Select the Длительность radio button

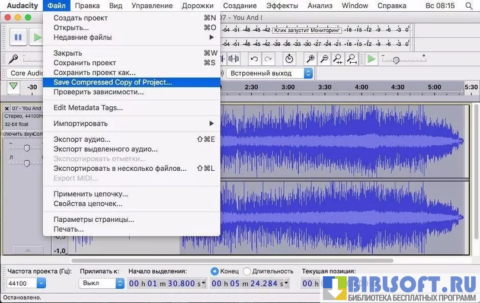tap(247, 271)
